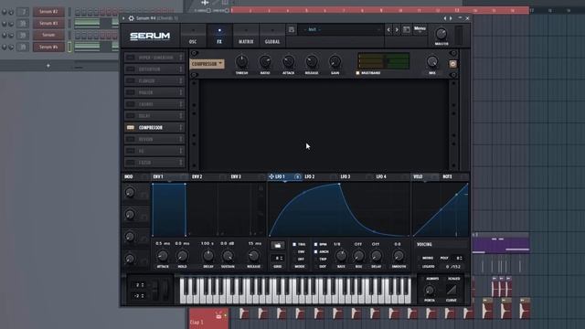
Task: Enable the HYPER/DIMENSION effect in rack
Action: (130, 58)
